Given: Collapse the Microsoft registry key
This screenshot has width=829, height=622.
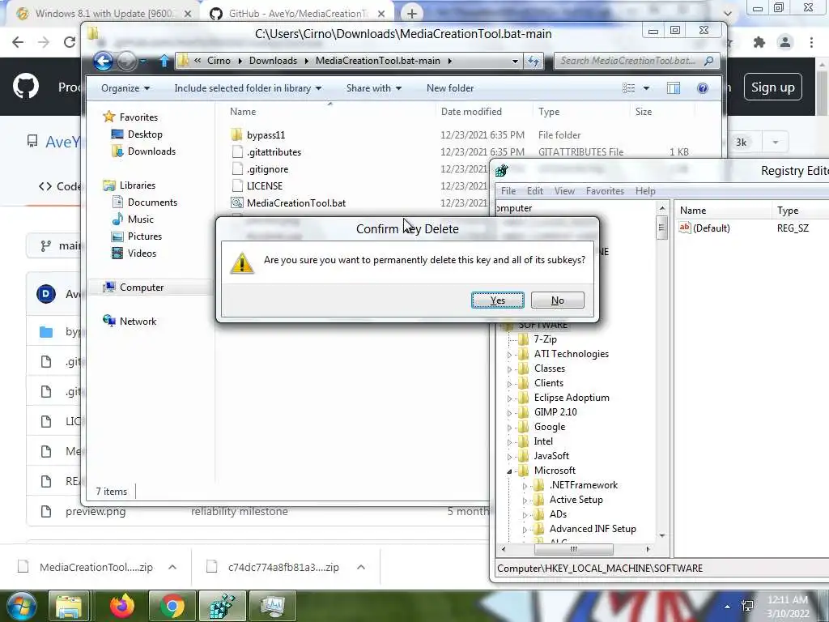Looking at the screenshot, I should tap(510, 471).
